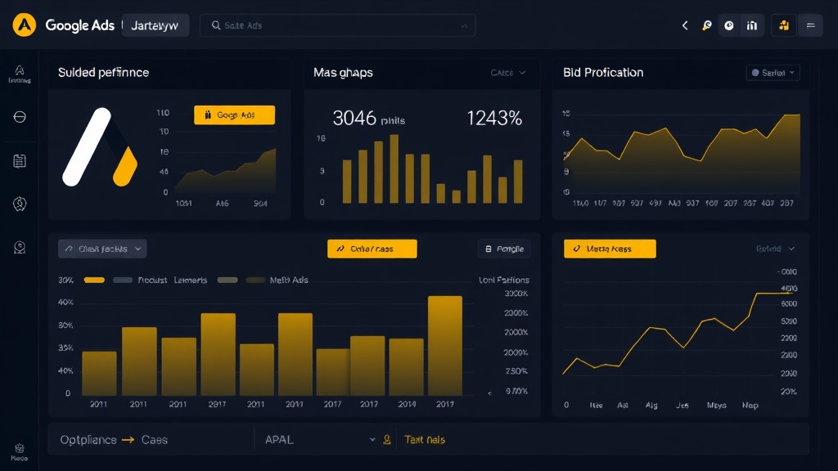This screenshot has height=471, width=838.
Task: Click the tan Lemerts legend swatch
Action: (228, 280)
